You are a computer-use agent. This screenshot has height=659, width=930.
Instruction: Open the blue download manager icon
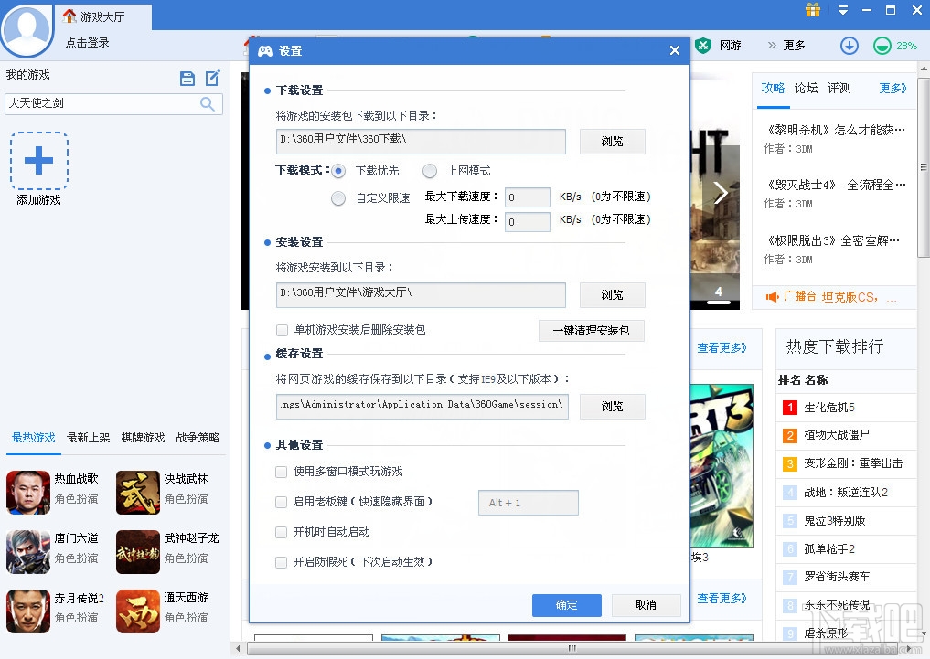849,45
